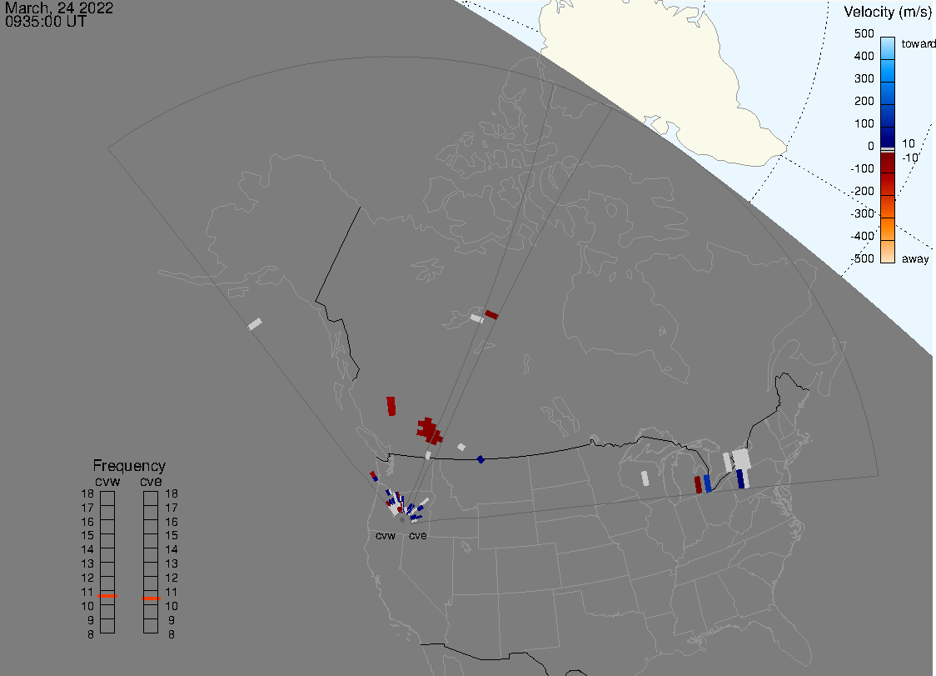Click the "0" tick label on the velocity scale
The image size is (936, 676).
click(871, 146)
